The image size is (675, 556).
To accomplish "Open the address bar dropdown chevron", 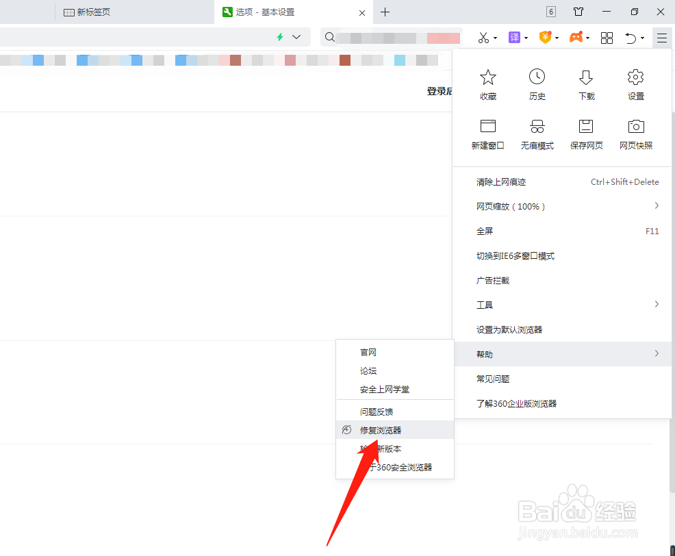I will click(x=296, y=37).
